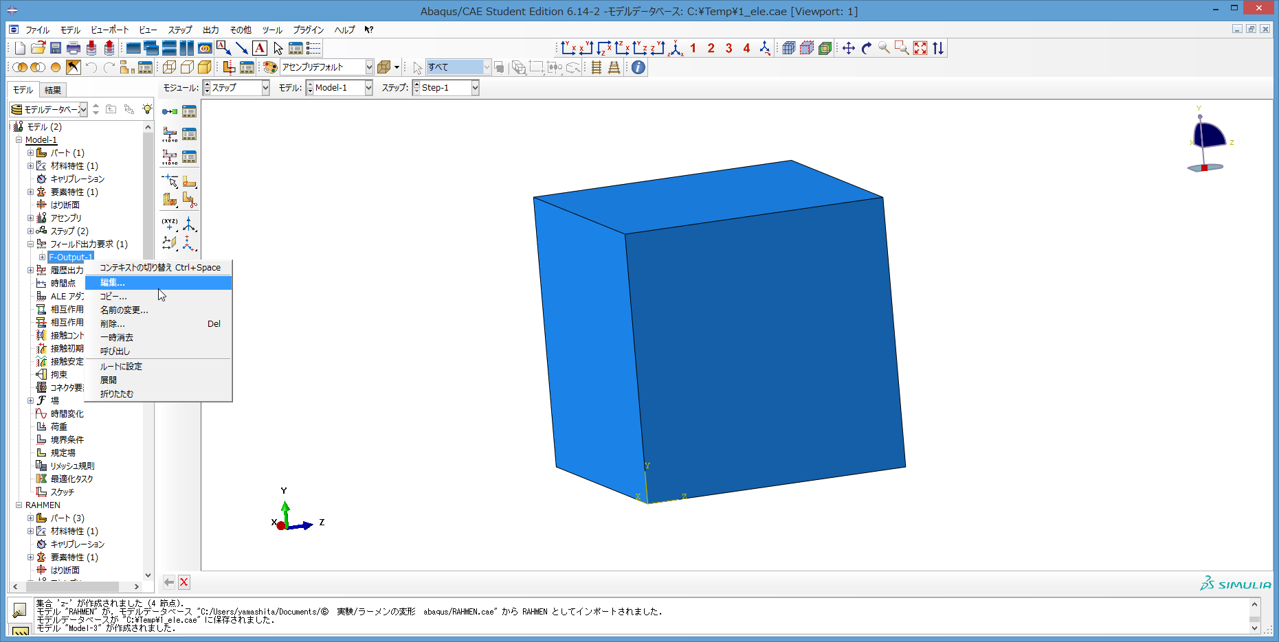Select 折りたたむ in the context menu
Viewport: 1279px width, 642px height.
pos(159,394)
